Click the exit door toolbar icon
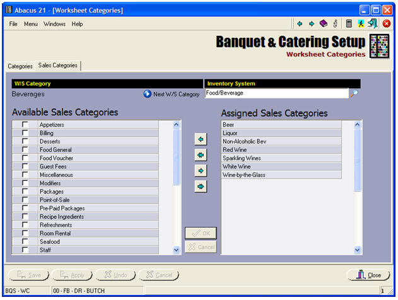This screenshot has height=300, width=398. (x=373, y=23)
